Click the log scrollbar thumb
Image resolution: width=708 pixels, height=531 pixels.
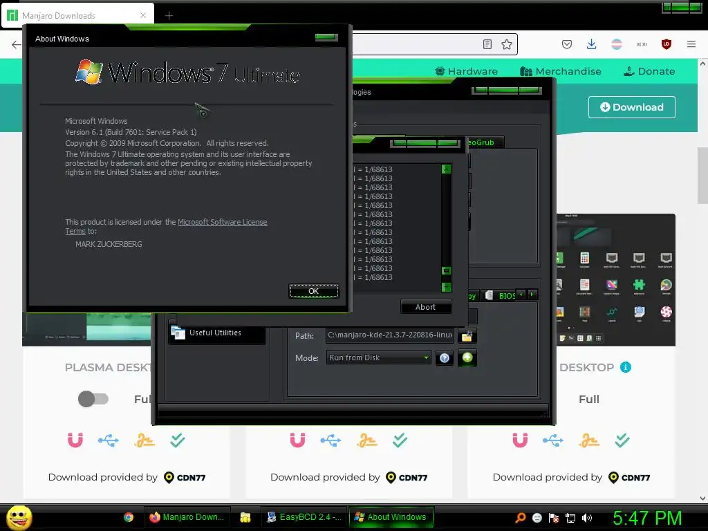pos(446,270)
